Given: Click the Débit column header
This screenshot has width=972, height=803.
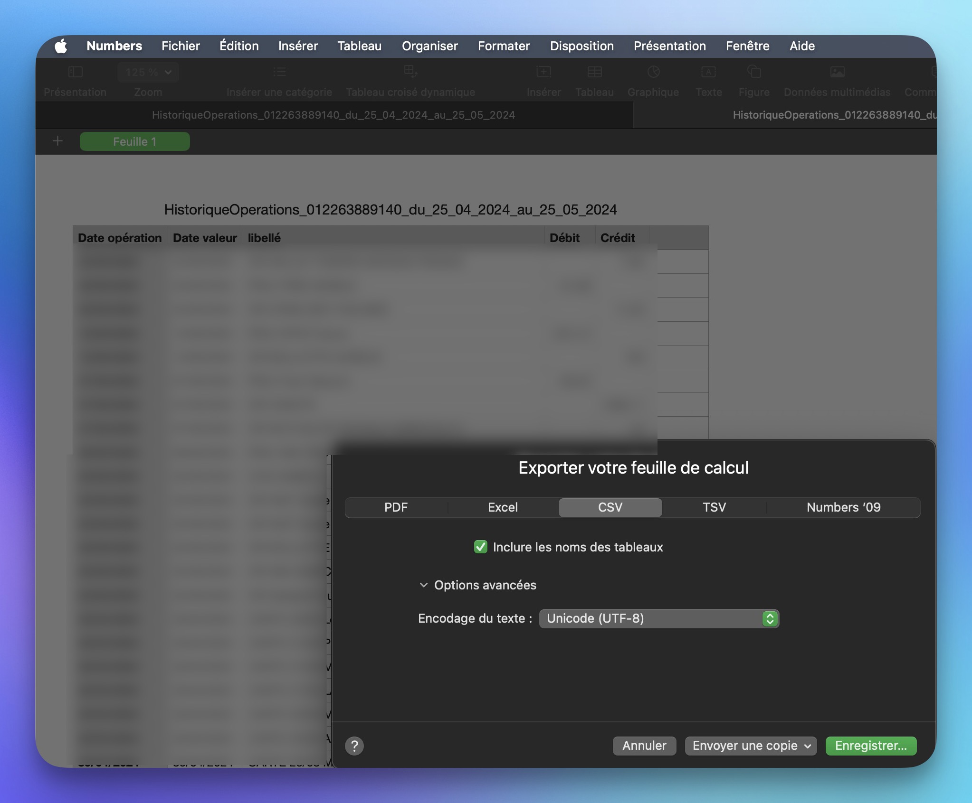Looking at the screenshot, I should click(569, 238).
